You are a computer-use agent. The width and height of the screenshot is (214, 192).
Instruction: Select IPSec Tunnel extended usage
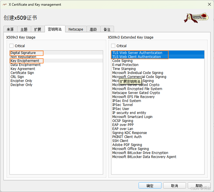click(x=158, y=105)
